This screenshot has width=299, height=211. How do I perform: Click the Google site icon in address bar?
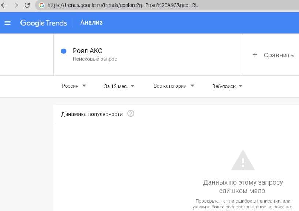coord(41,5)
